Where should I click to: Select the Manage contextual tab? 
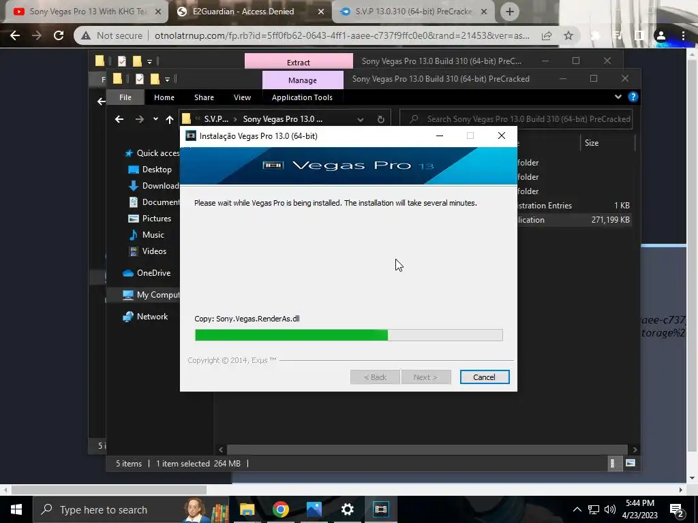tap(303, 80)
